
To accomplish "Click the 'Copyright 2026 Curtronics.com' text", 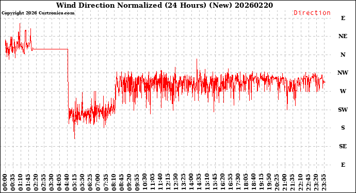I will click(38, 13).
